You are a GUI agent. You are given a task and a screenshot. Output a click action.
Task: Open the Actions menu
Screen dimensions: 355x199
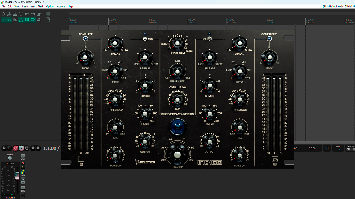(x=61, y=6)
